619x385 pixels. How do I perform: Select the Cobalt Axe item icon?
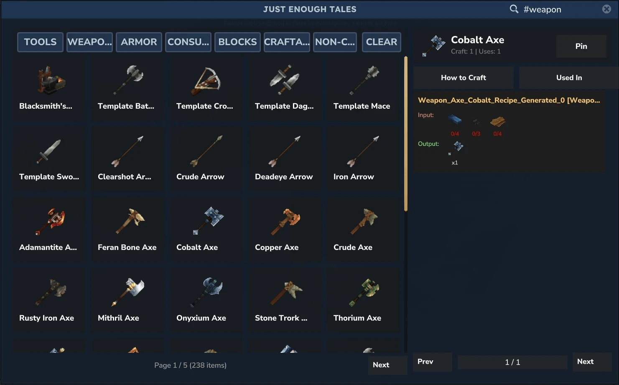(x=208, y=220)
